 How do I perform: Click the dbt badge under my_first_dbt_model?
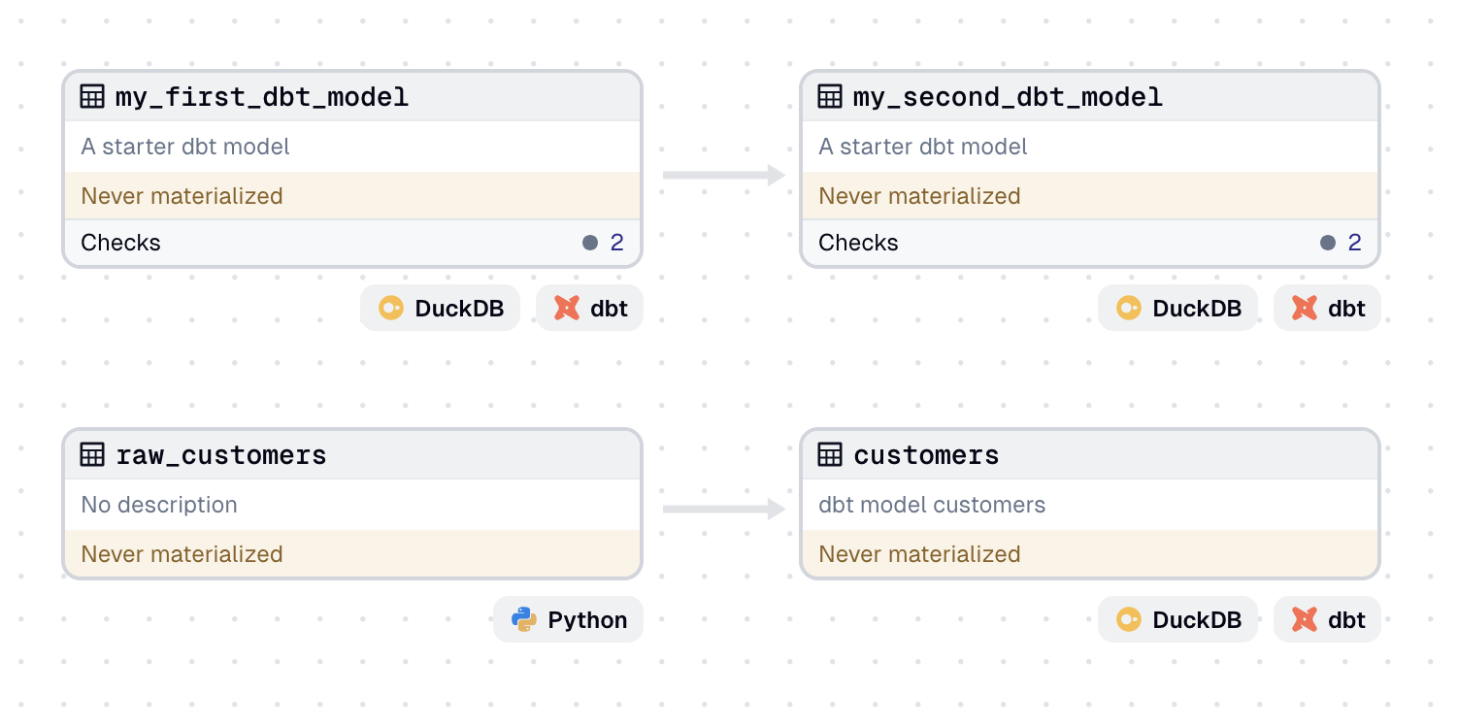[x=589, y=308]
